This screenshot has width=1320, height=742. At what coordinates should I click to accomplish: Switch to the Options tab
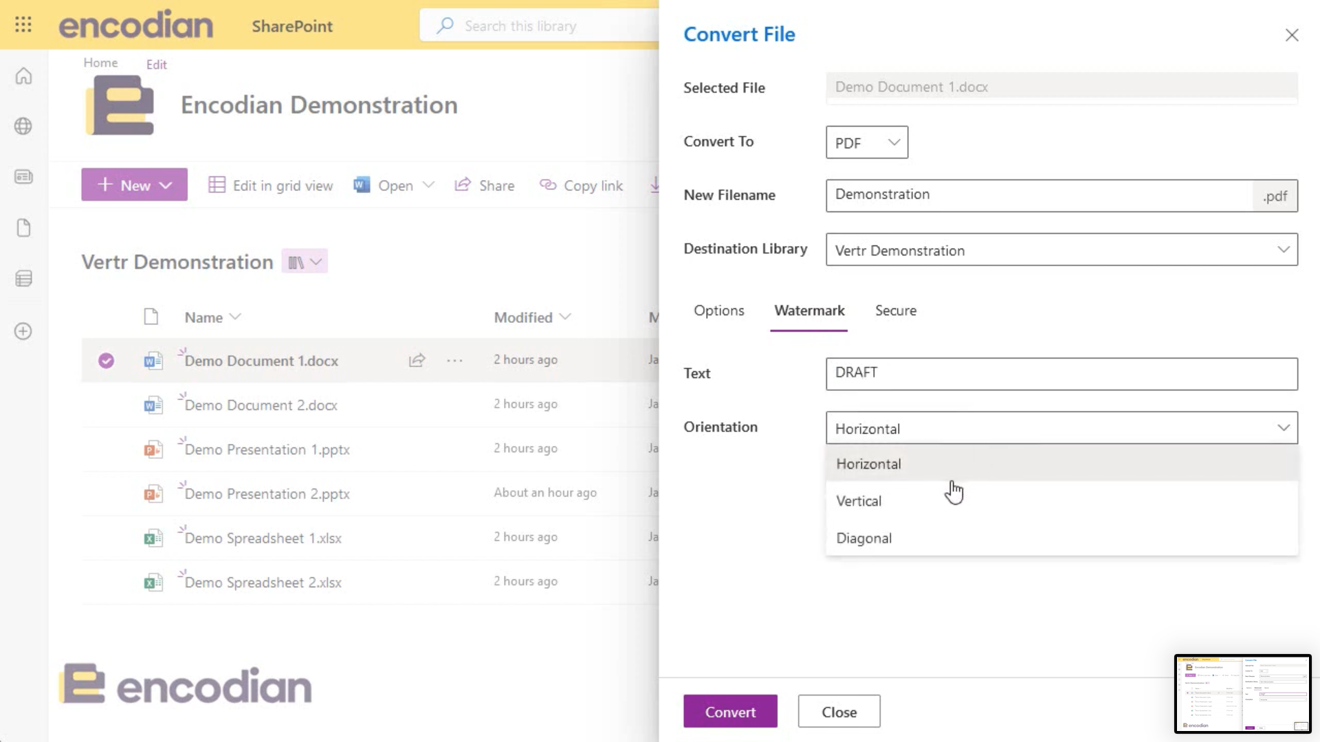(x=718, y=311)
